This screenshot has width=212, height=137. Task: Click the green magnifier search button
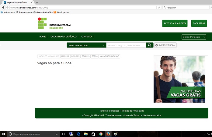(x=149, y=45)
